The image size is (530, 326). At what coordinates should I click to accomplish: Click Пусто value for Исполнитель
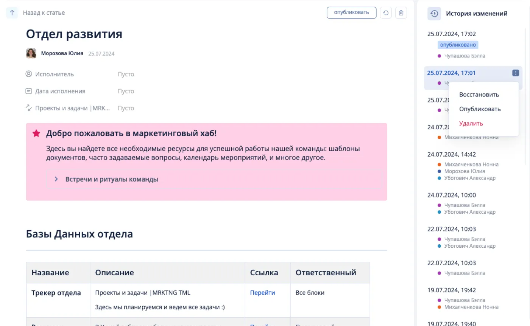click(126, 74)
